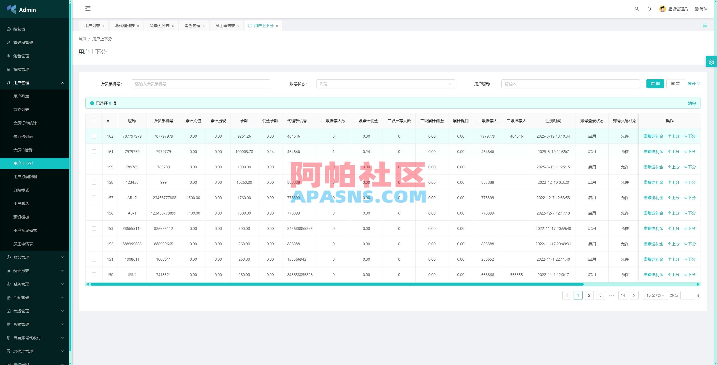The height and width of the screenshot is (365, 717).
Task: Collapse the sidebar with hamburger icon
Action: [88, 9]
